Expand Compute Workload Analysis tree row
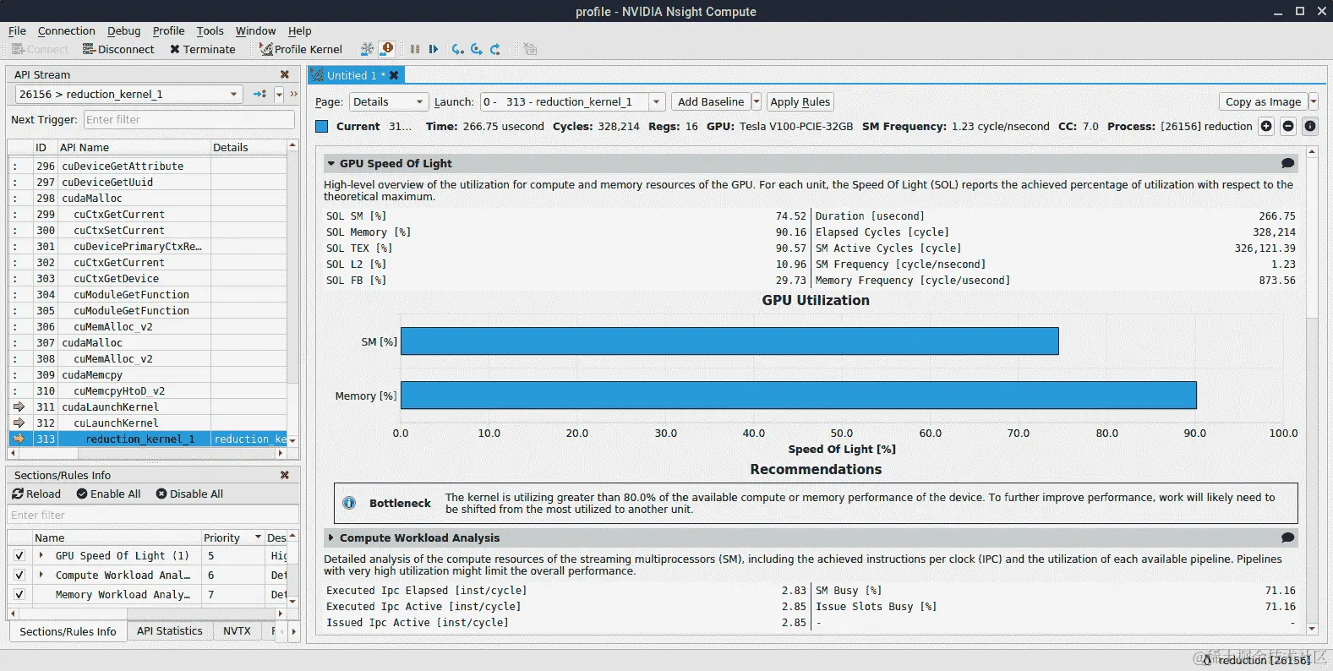1333x671 pixels. pyautogui.click(x=41, y=575)
